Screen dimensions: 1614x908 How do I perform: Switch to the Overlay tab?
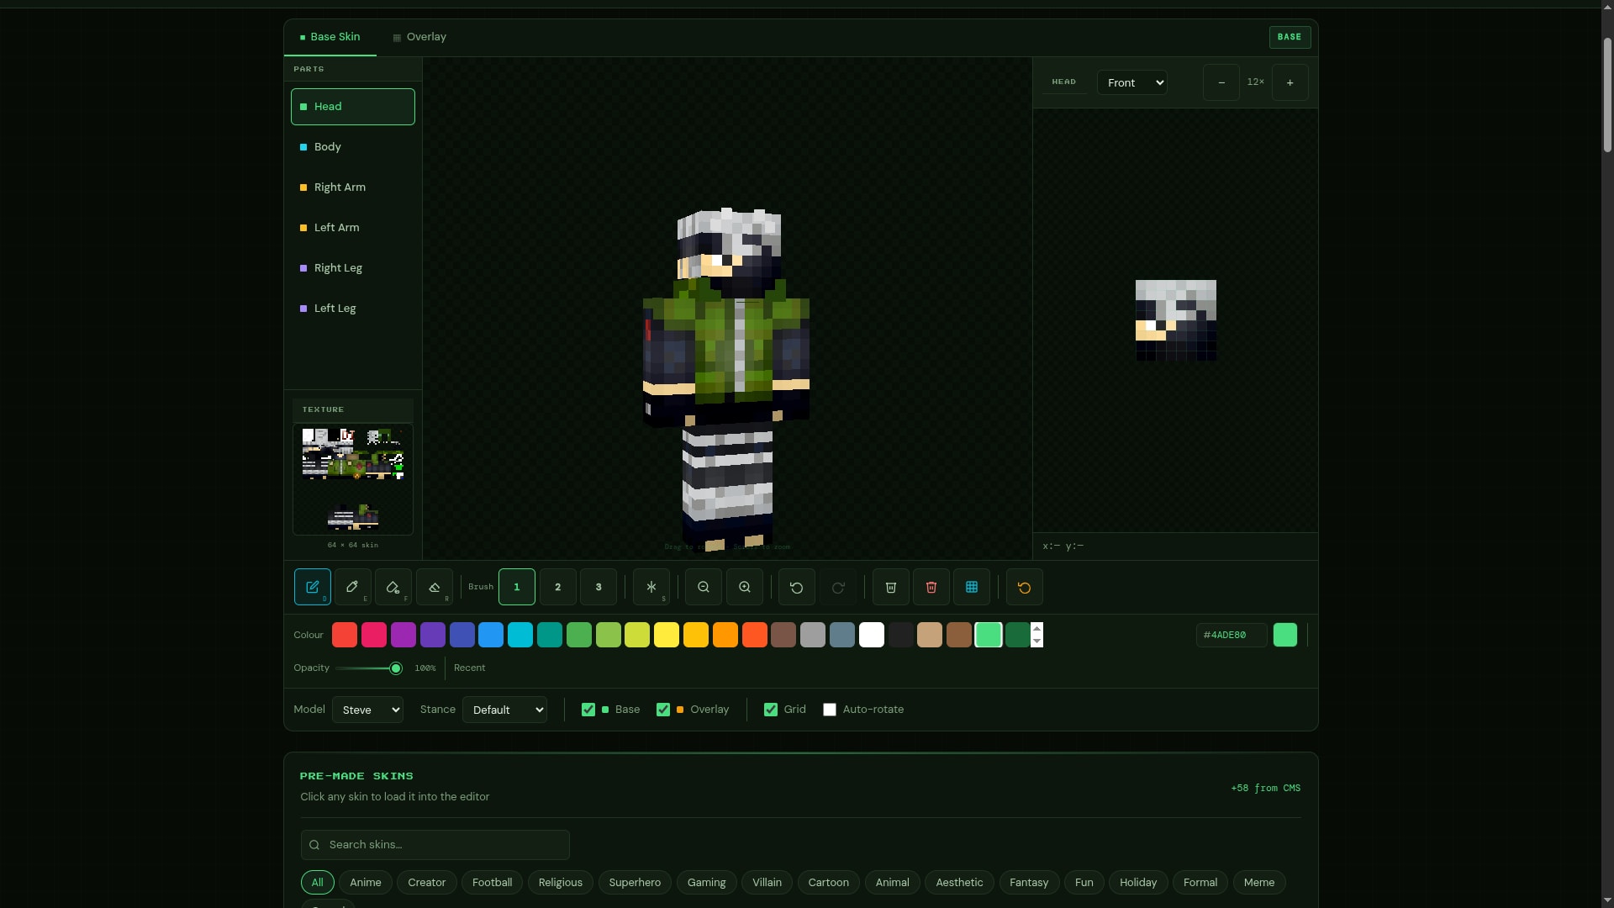[x=419, y=37]
